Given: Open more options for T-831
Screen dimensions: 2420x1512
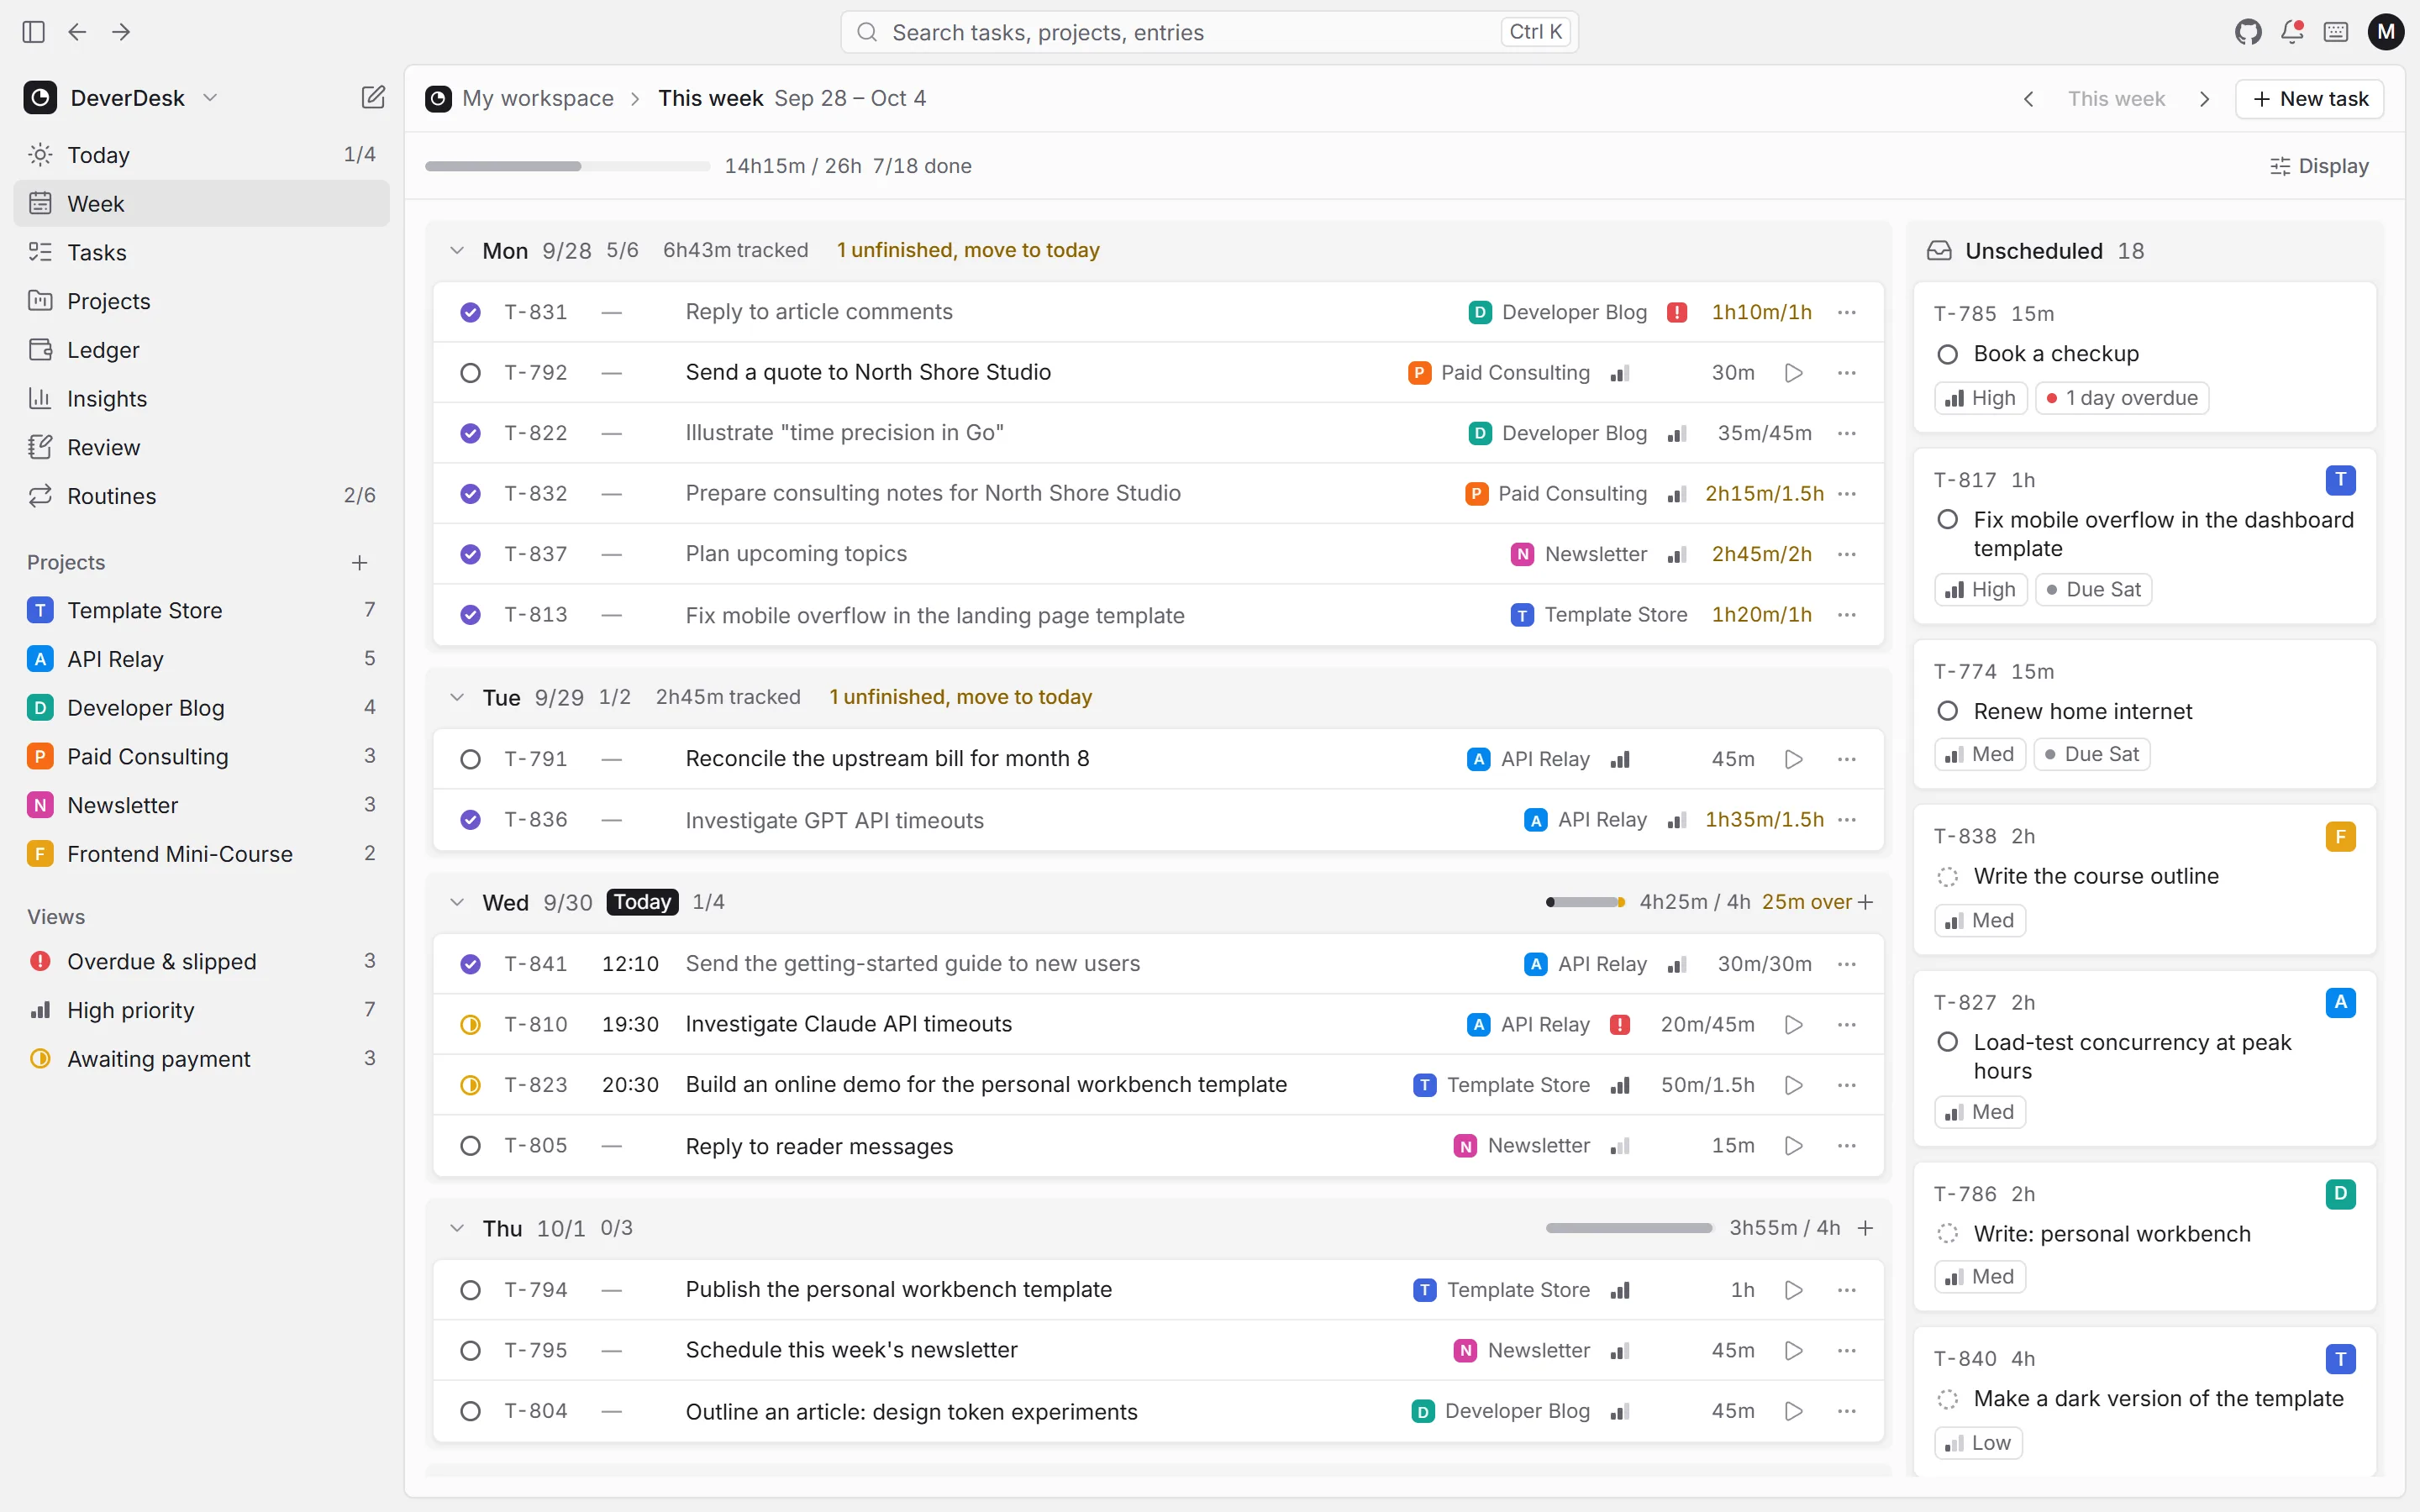Looking at the screenshot, I should [x=1847, y=312].
